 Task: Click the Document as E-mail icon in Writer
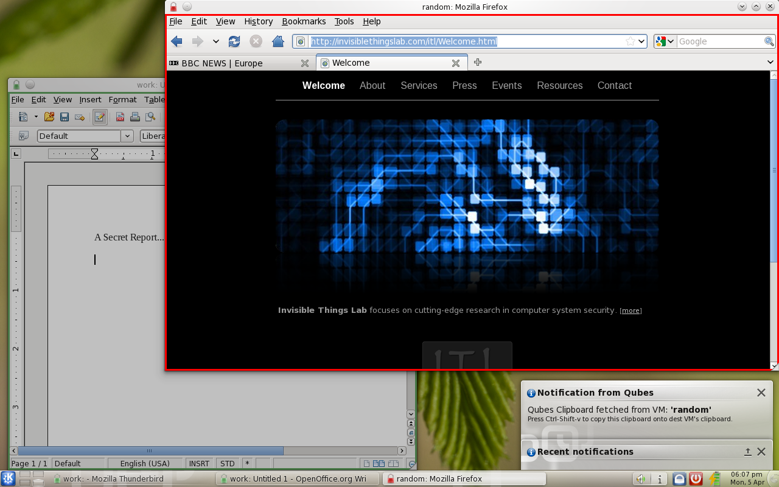(x=80, y=117)
